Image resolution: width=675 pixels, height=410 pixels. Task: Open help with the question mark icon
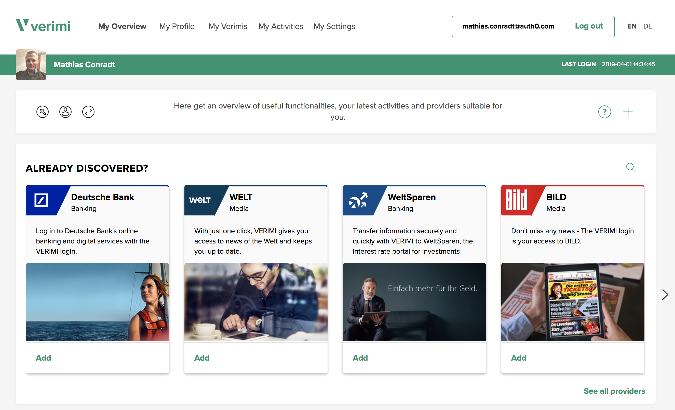tap(604, 112)
